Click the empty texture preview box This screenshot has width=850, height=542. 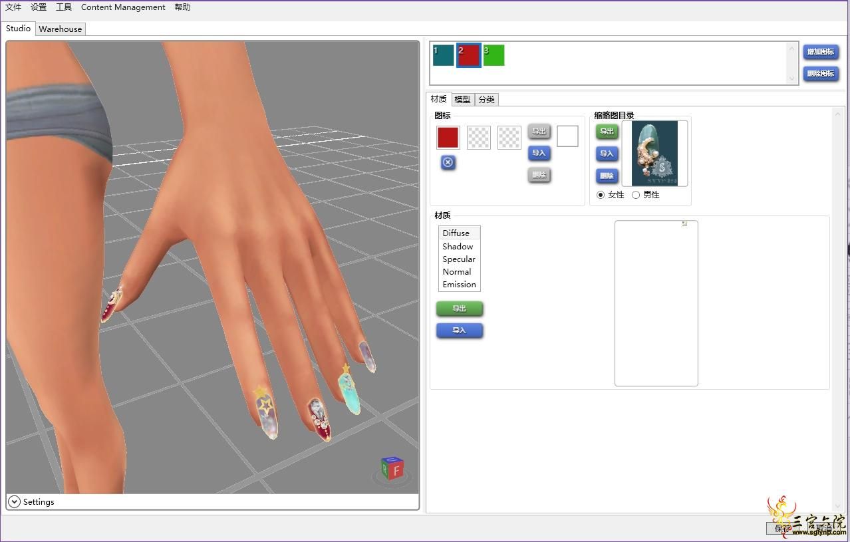point(656,303)
